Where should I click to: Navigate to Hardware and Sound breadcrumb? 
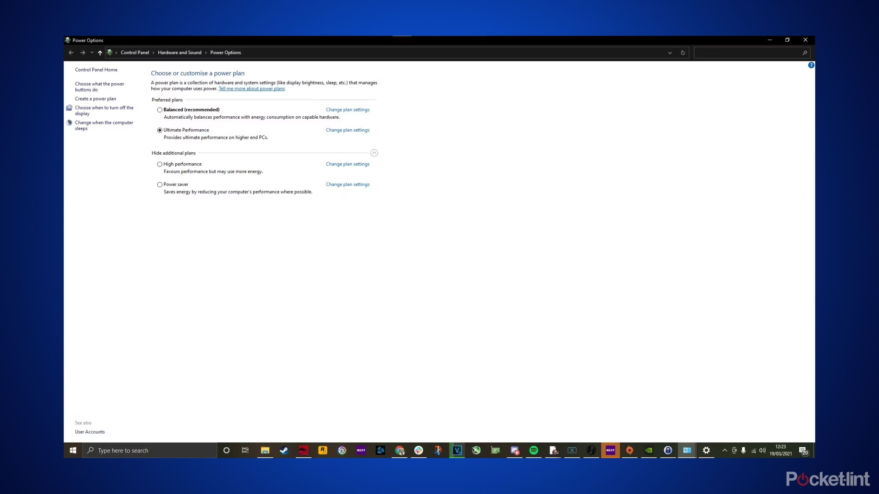[x=179, y=52]
